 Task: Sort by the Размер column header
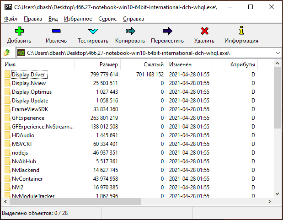tap(98, 64)
